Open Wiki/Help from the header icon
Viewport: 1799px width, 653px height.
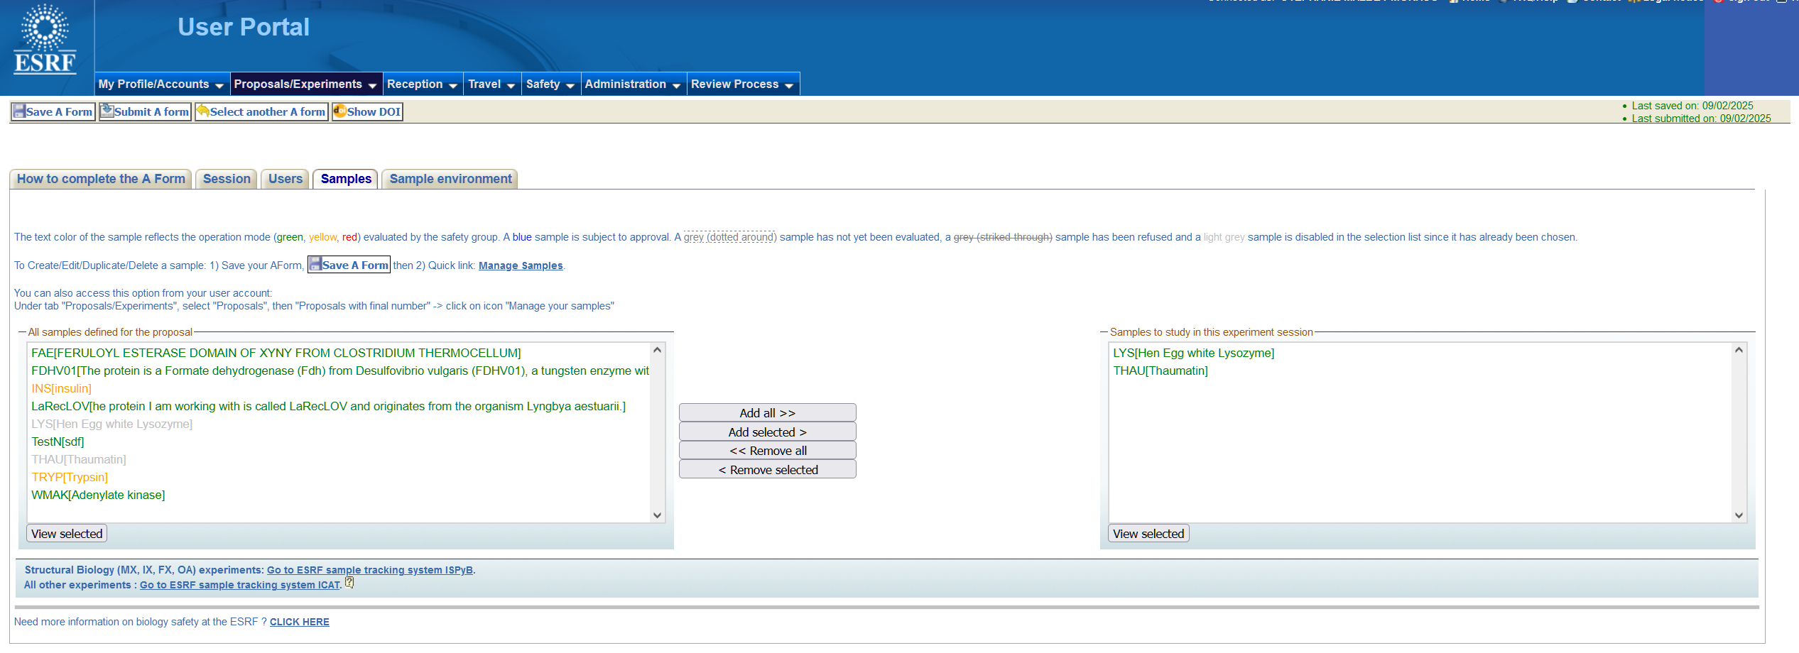click(1504, 3)
